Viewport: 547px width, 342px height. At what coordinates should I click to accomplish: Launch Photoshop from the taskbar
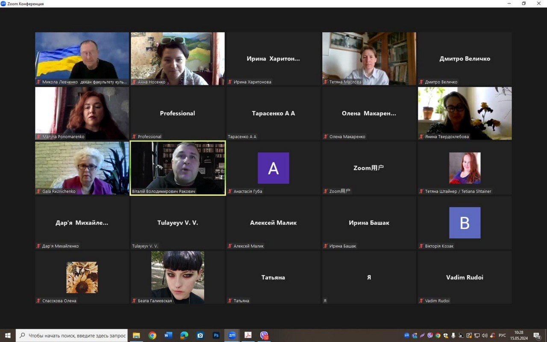(216, 336)
